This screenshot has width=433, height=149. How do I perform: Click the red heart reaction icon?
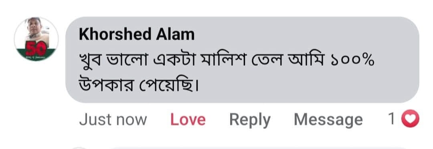click(x=410, y=119)
